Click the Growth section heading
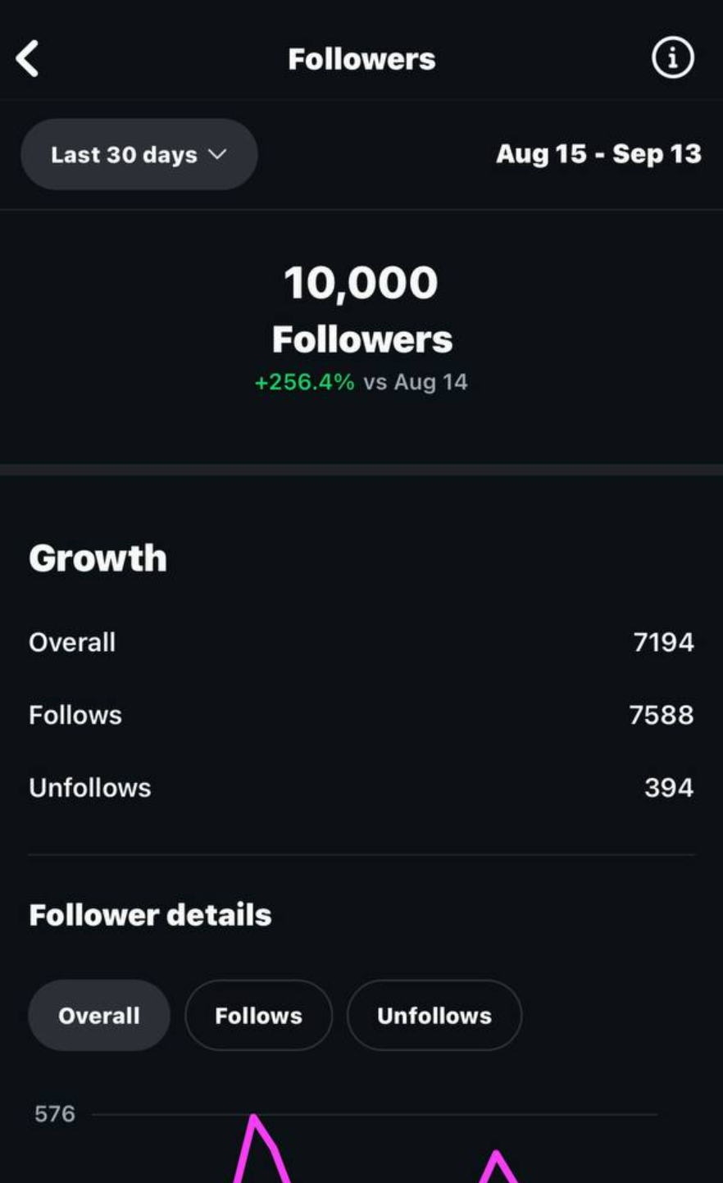Viewport: 723px width, 1183px height. [98, 558]
